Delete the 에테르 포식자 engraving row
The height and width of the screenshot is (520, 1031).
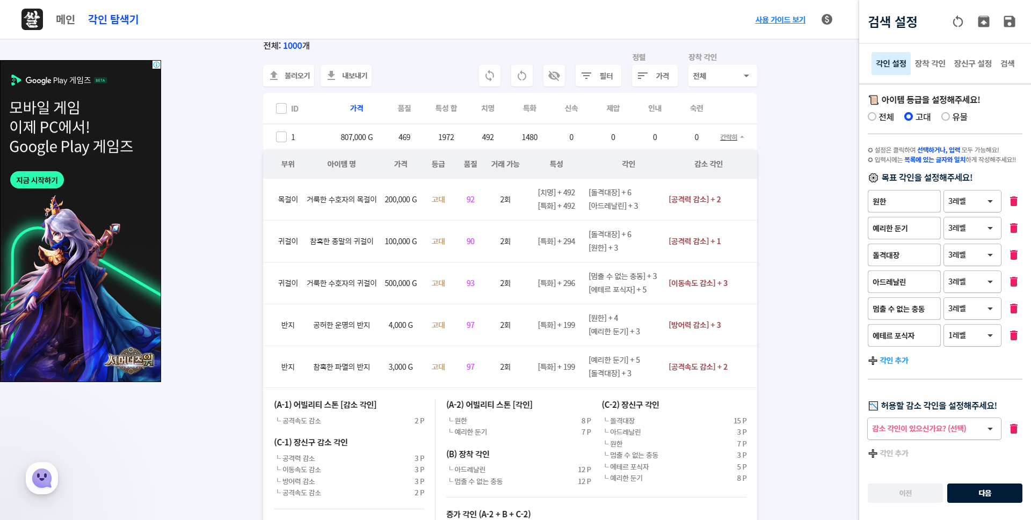[x=1014, y=335]
